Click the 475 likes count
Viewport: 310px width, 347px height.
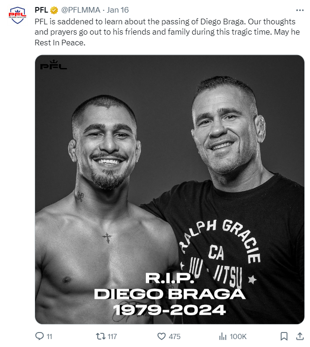pos(175,337)
